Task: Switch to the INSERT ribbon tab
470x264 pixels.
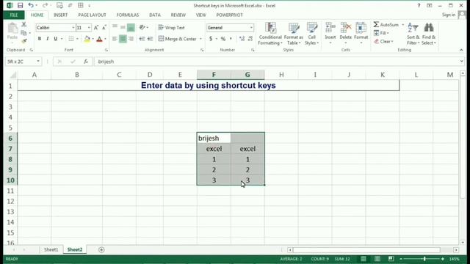Action: point(60,15)
